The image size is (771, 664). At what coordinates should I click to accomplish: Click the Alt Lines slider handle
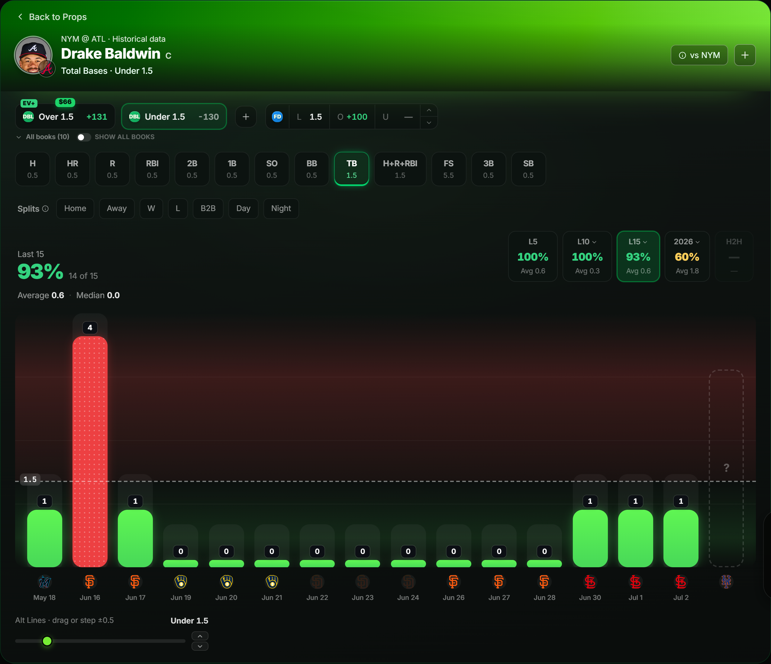coord(47,641)
